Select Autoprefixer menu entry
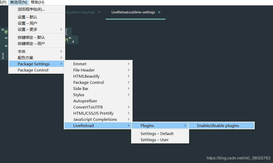Viewport: 273px width, 163px height. point(98,101)
